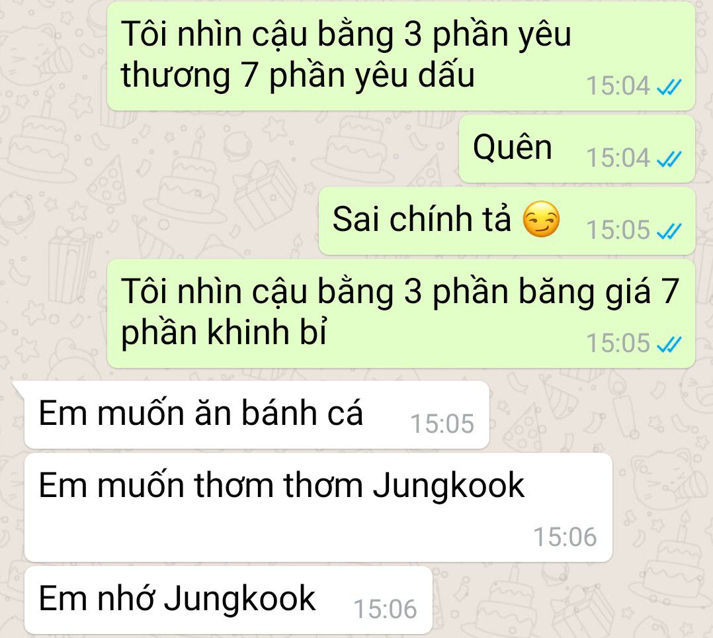This screenshot has height=638, width=713.
Task: Click the 15:05 timestamp on 'Em muốn ăn bánh cá'
Action: click(x=442, y=424)
